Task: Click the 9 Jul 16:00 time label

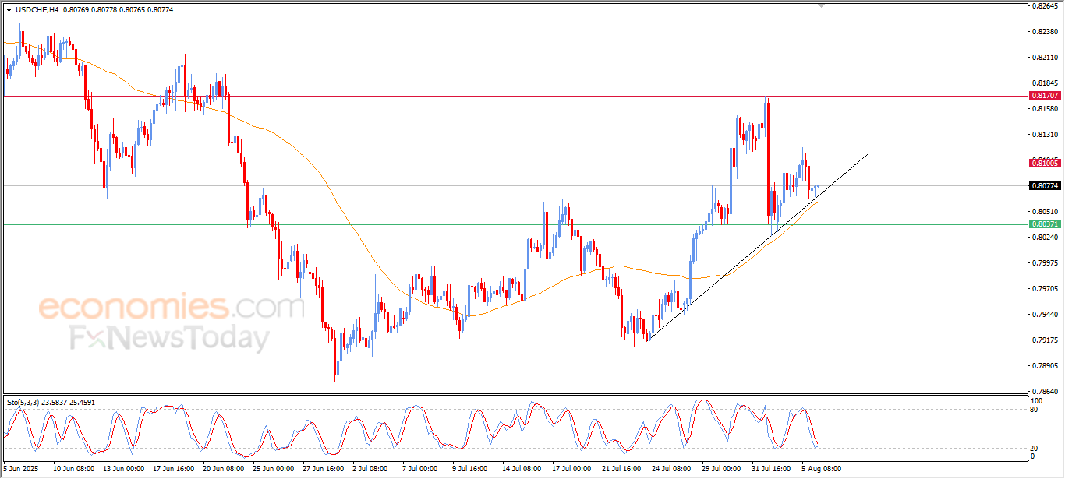Action: click(470, 470)
